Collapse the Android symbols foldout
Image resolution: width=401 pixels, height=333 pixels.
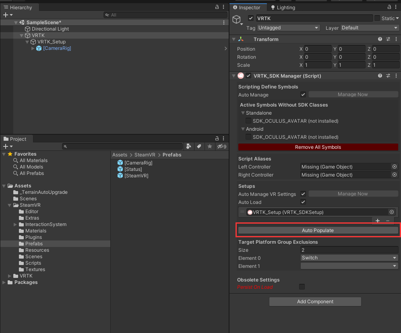click(243, 129)
